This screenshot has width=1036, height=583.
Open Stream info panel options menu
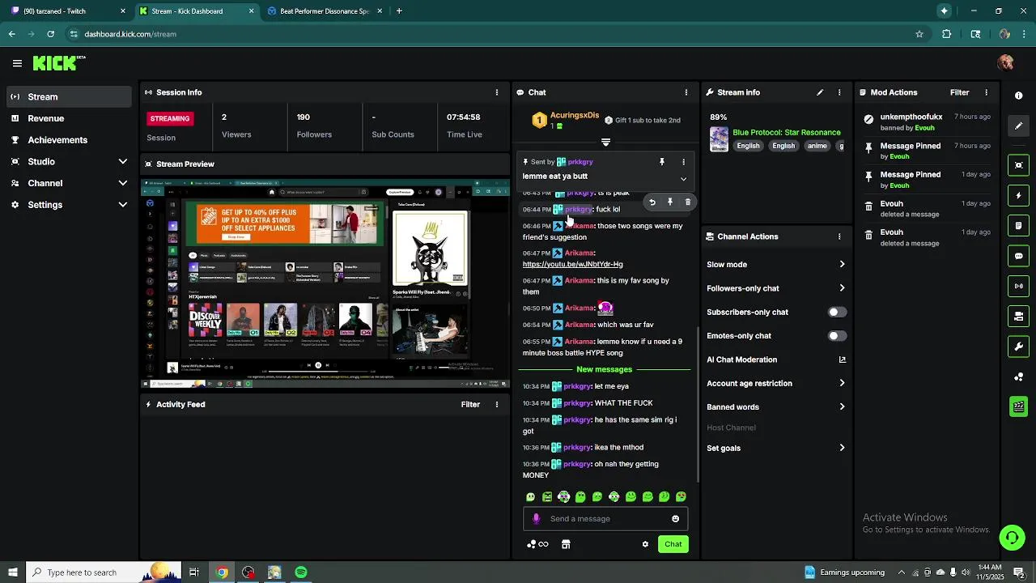(x=839, y=92)
